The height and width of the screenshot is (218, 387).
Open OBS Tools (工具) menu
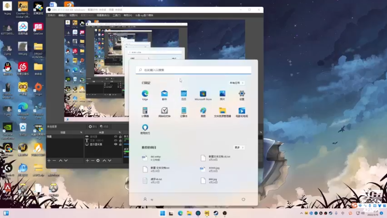tap(117, 16)
